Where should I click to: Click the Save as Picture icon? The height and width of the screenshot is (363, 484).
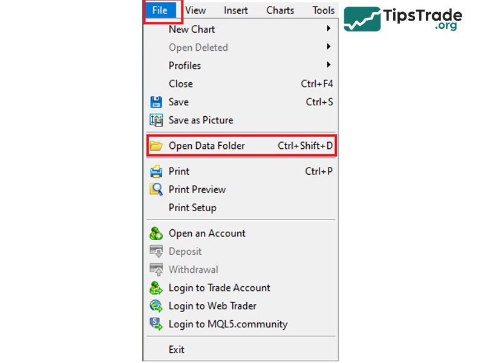click(156, 120)
